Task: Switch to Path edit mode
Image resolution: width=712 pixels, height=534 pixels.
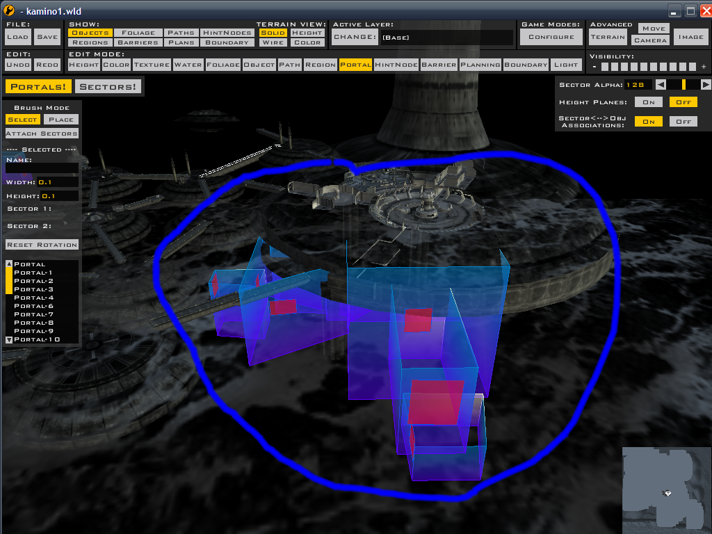Action: [x=290, y=65]
